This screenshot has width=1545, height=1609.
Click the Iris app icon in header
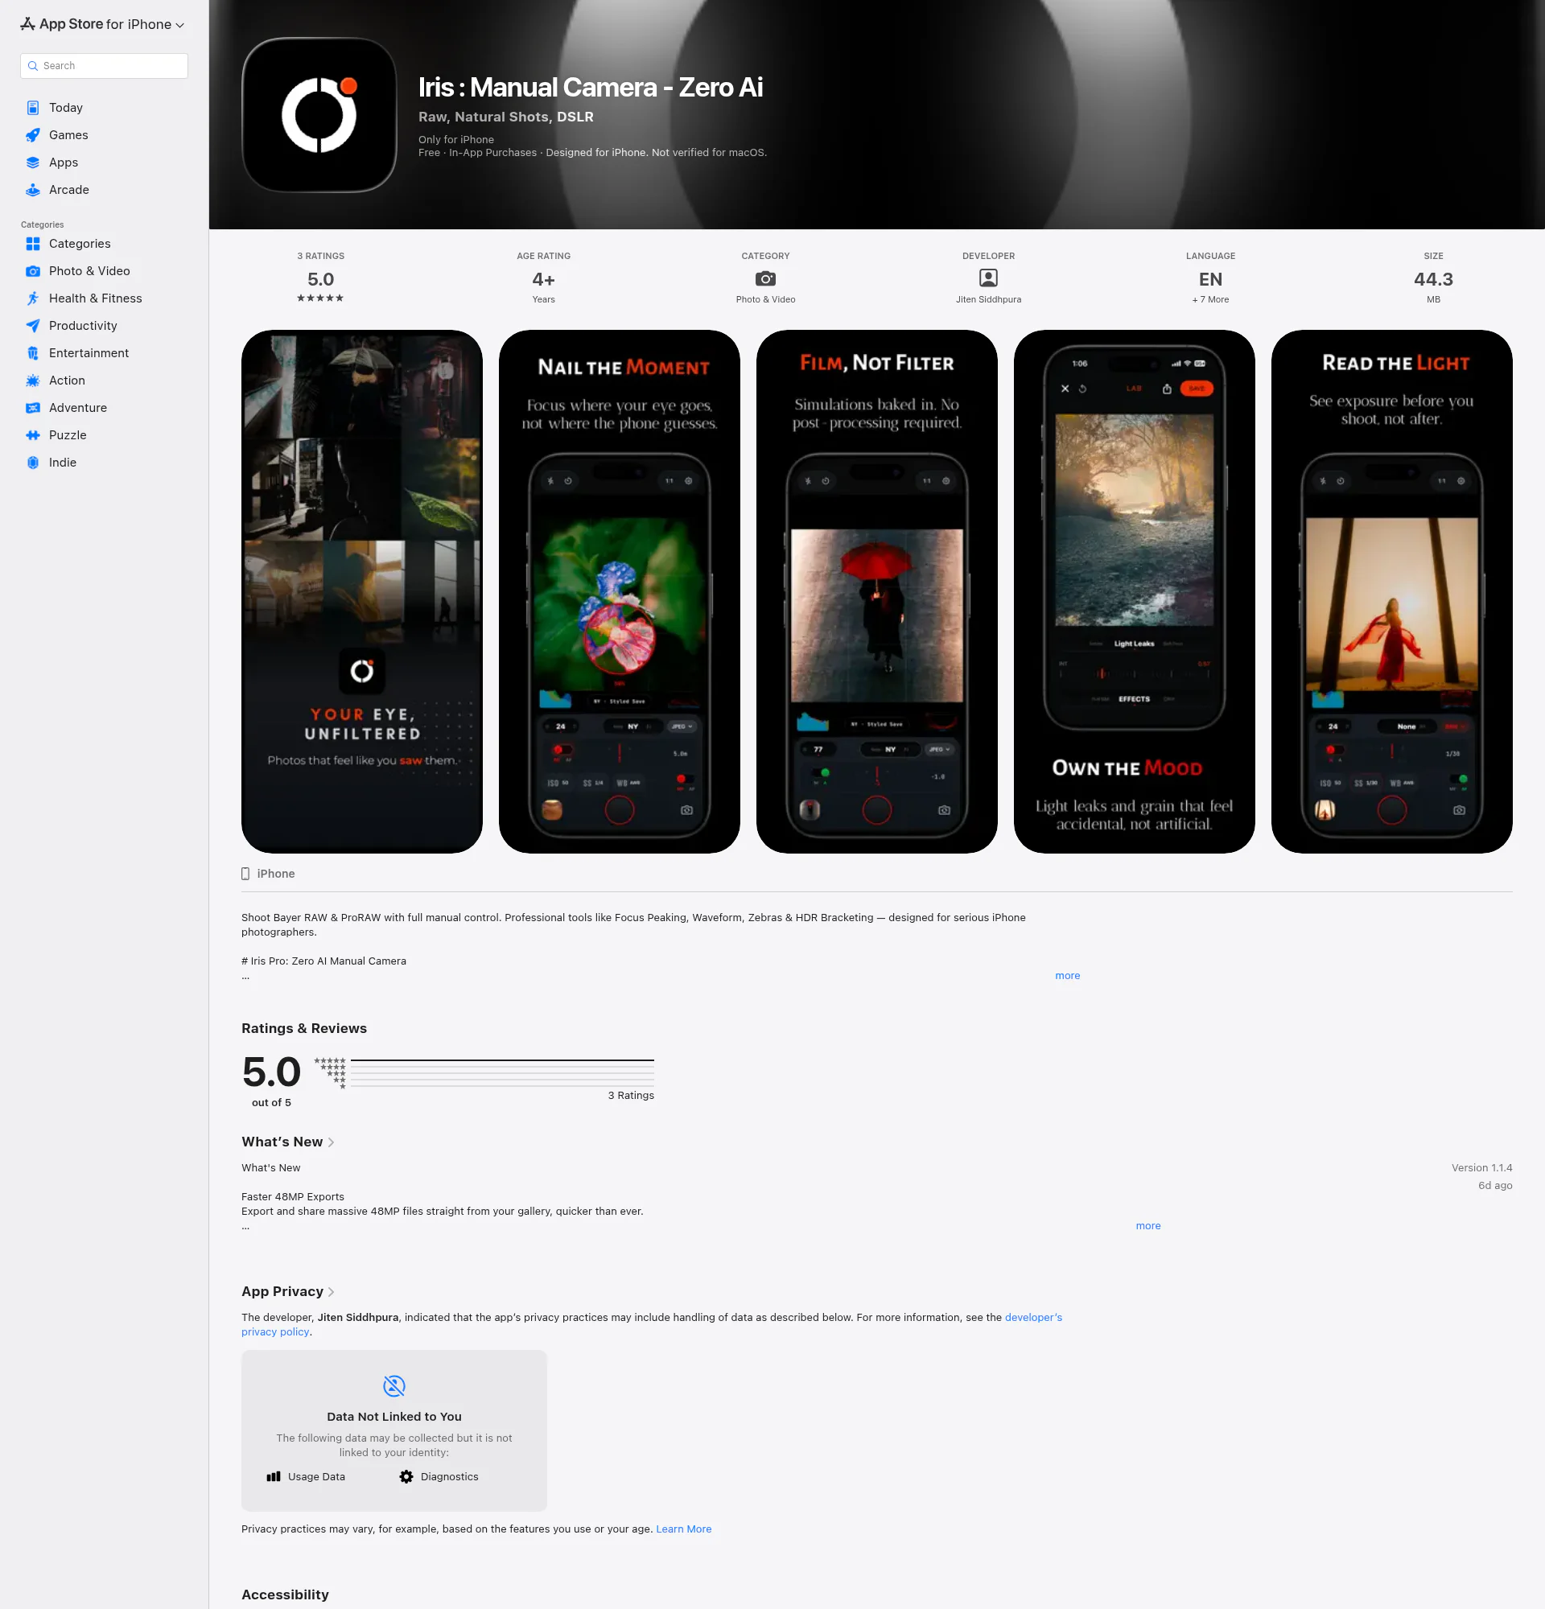click(x=319, y=115)
